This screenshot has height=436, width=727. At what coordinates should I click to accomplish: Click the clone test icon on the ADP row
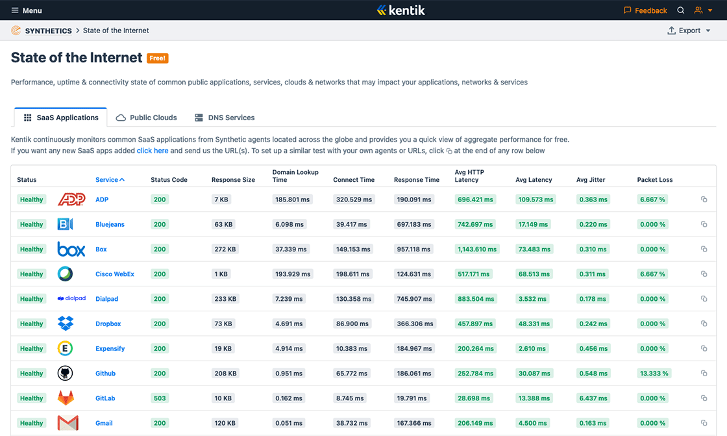tap(704, 199)
